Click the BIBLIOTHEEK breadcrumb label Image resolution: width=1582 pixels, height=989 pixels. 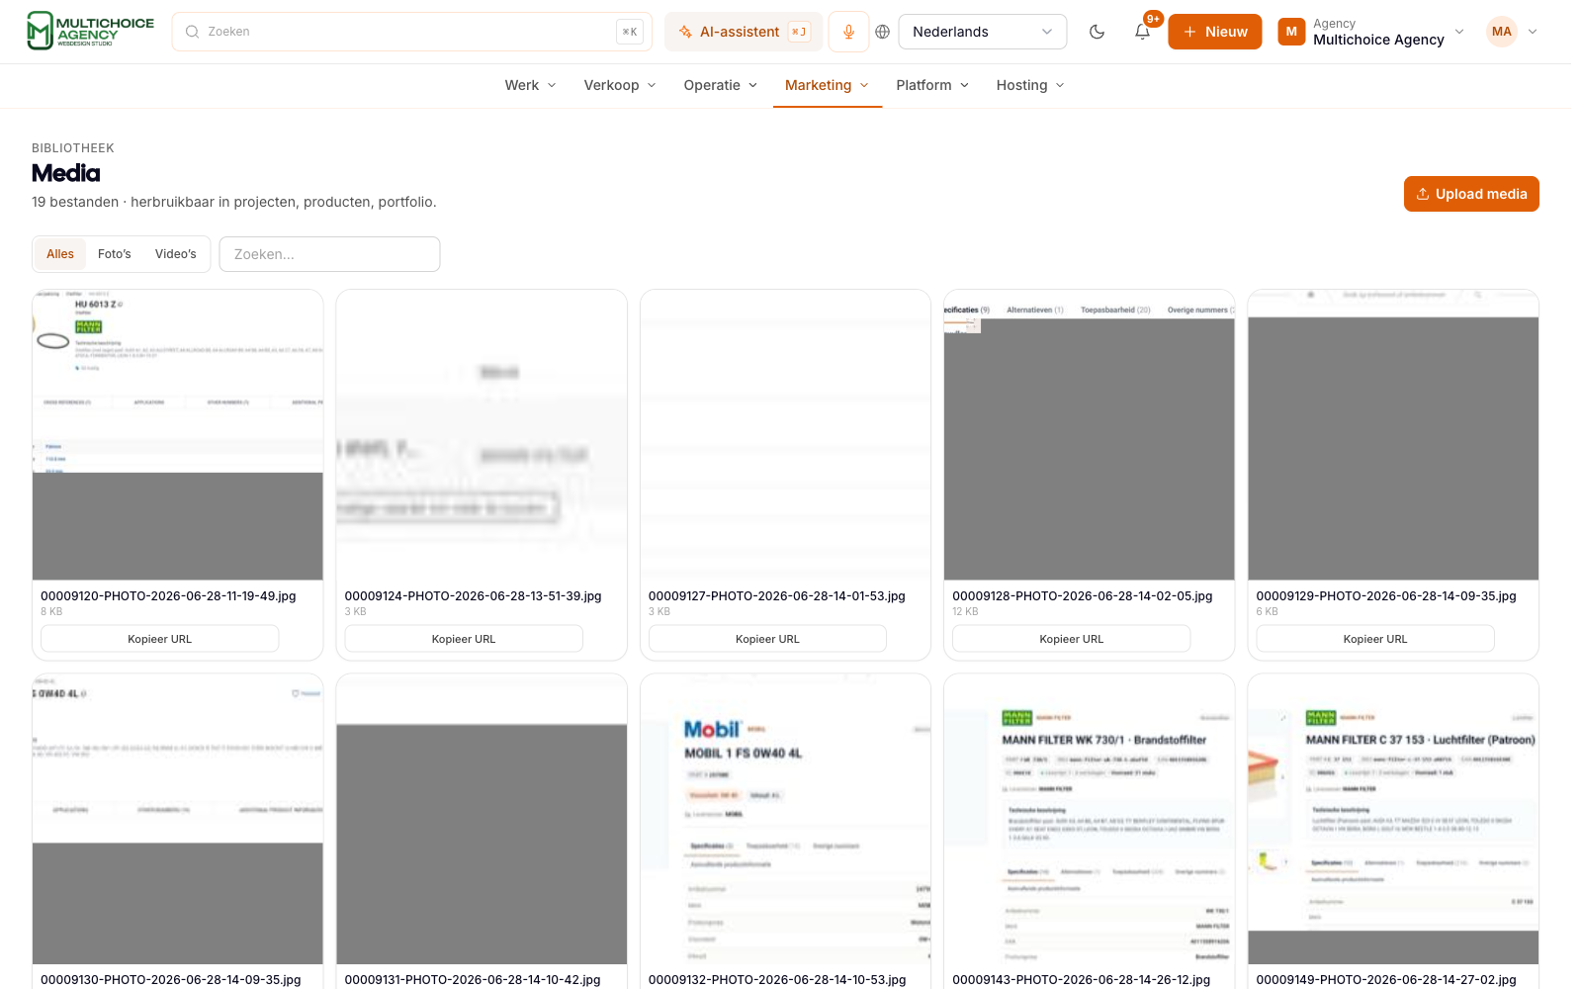tap(73, 148)
